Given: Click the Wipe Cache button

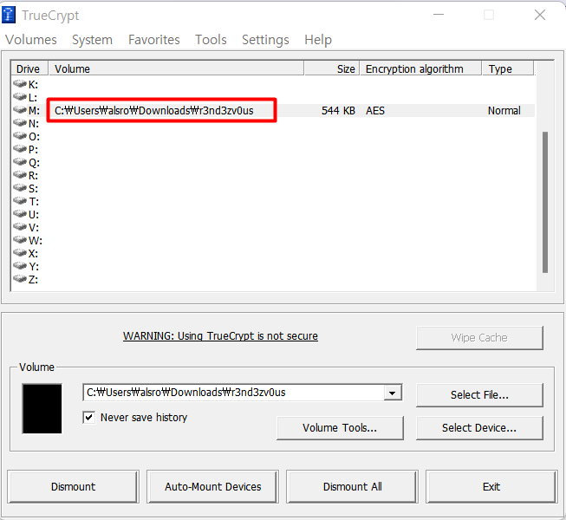Looking at the screenshot, I should pos(479,338).
